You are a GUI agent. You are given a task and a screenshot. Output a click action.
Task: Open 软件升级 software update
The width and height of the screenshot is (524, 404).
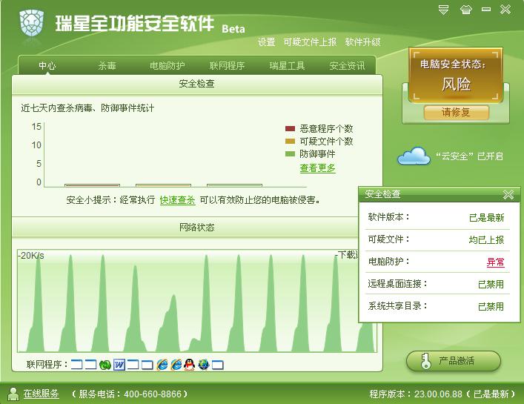pos(362,42)
